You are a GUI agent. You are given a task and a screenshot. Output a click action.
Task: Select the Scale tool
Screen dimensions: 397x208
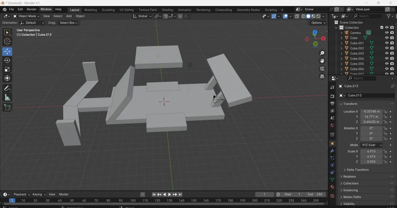click(7, 69)
